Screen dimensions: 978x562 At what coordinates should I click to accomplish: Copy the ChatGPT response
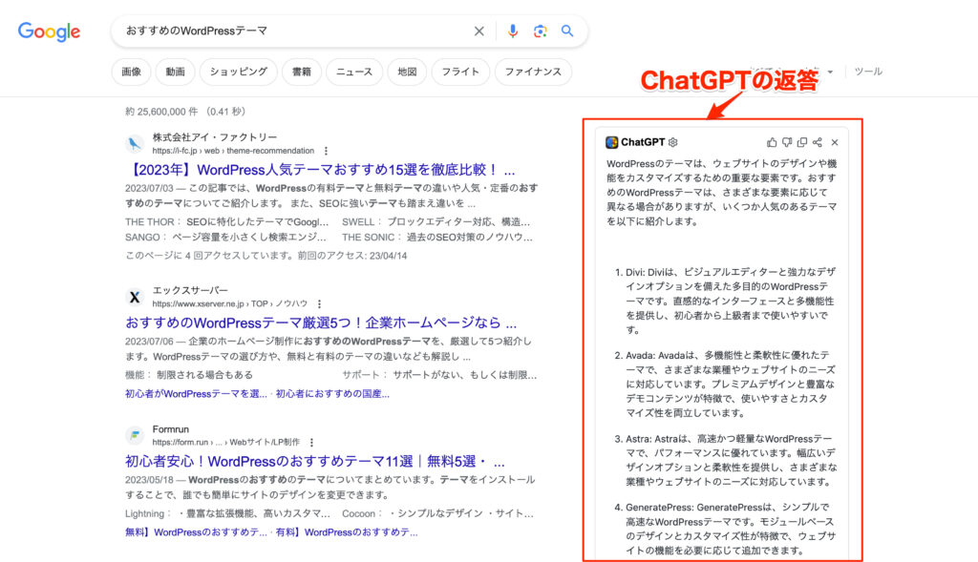(x=802, y=143)
